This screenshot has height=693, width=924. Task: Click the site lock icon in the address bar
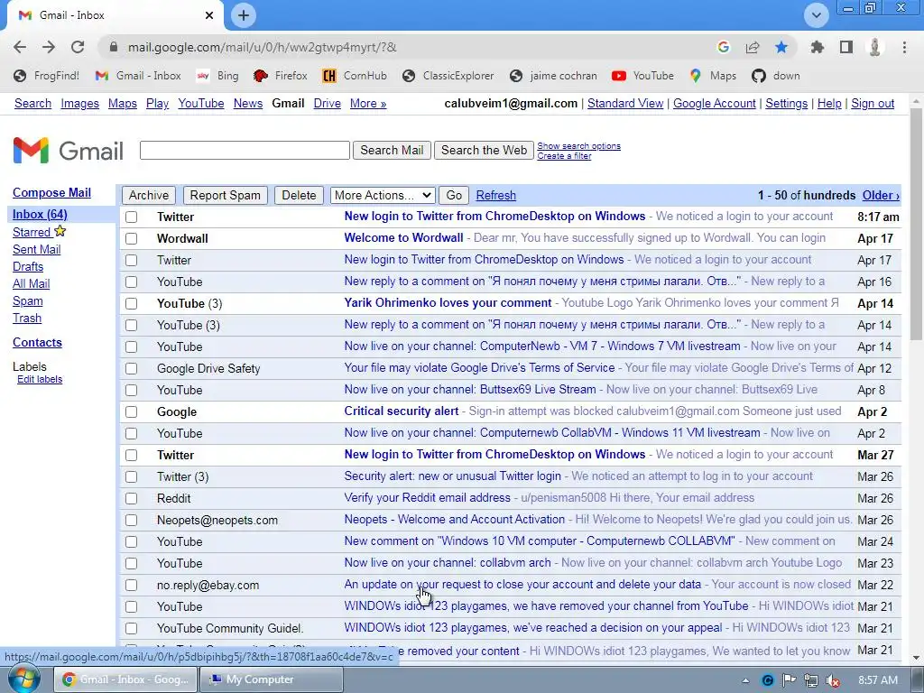114,47
